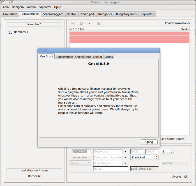Click the Grisbi 0.5.9 version heading
Image resolution: width=196 pixels, height=186 pixels.
98,64
